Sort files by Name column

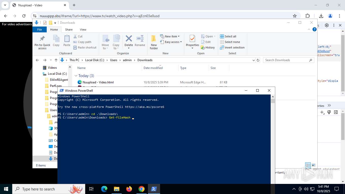pyautogui.click(x=81, y=68)
